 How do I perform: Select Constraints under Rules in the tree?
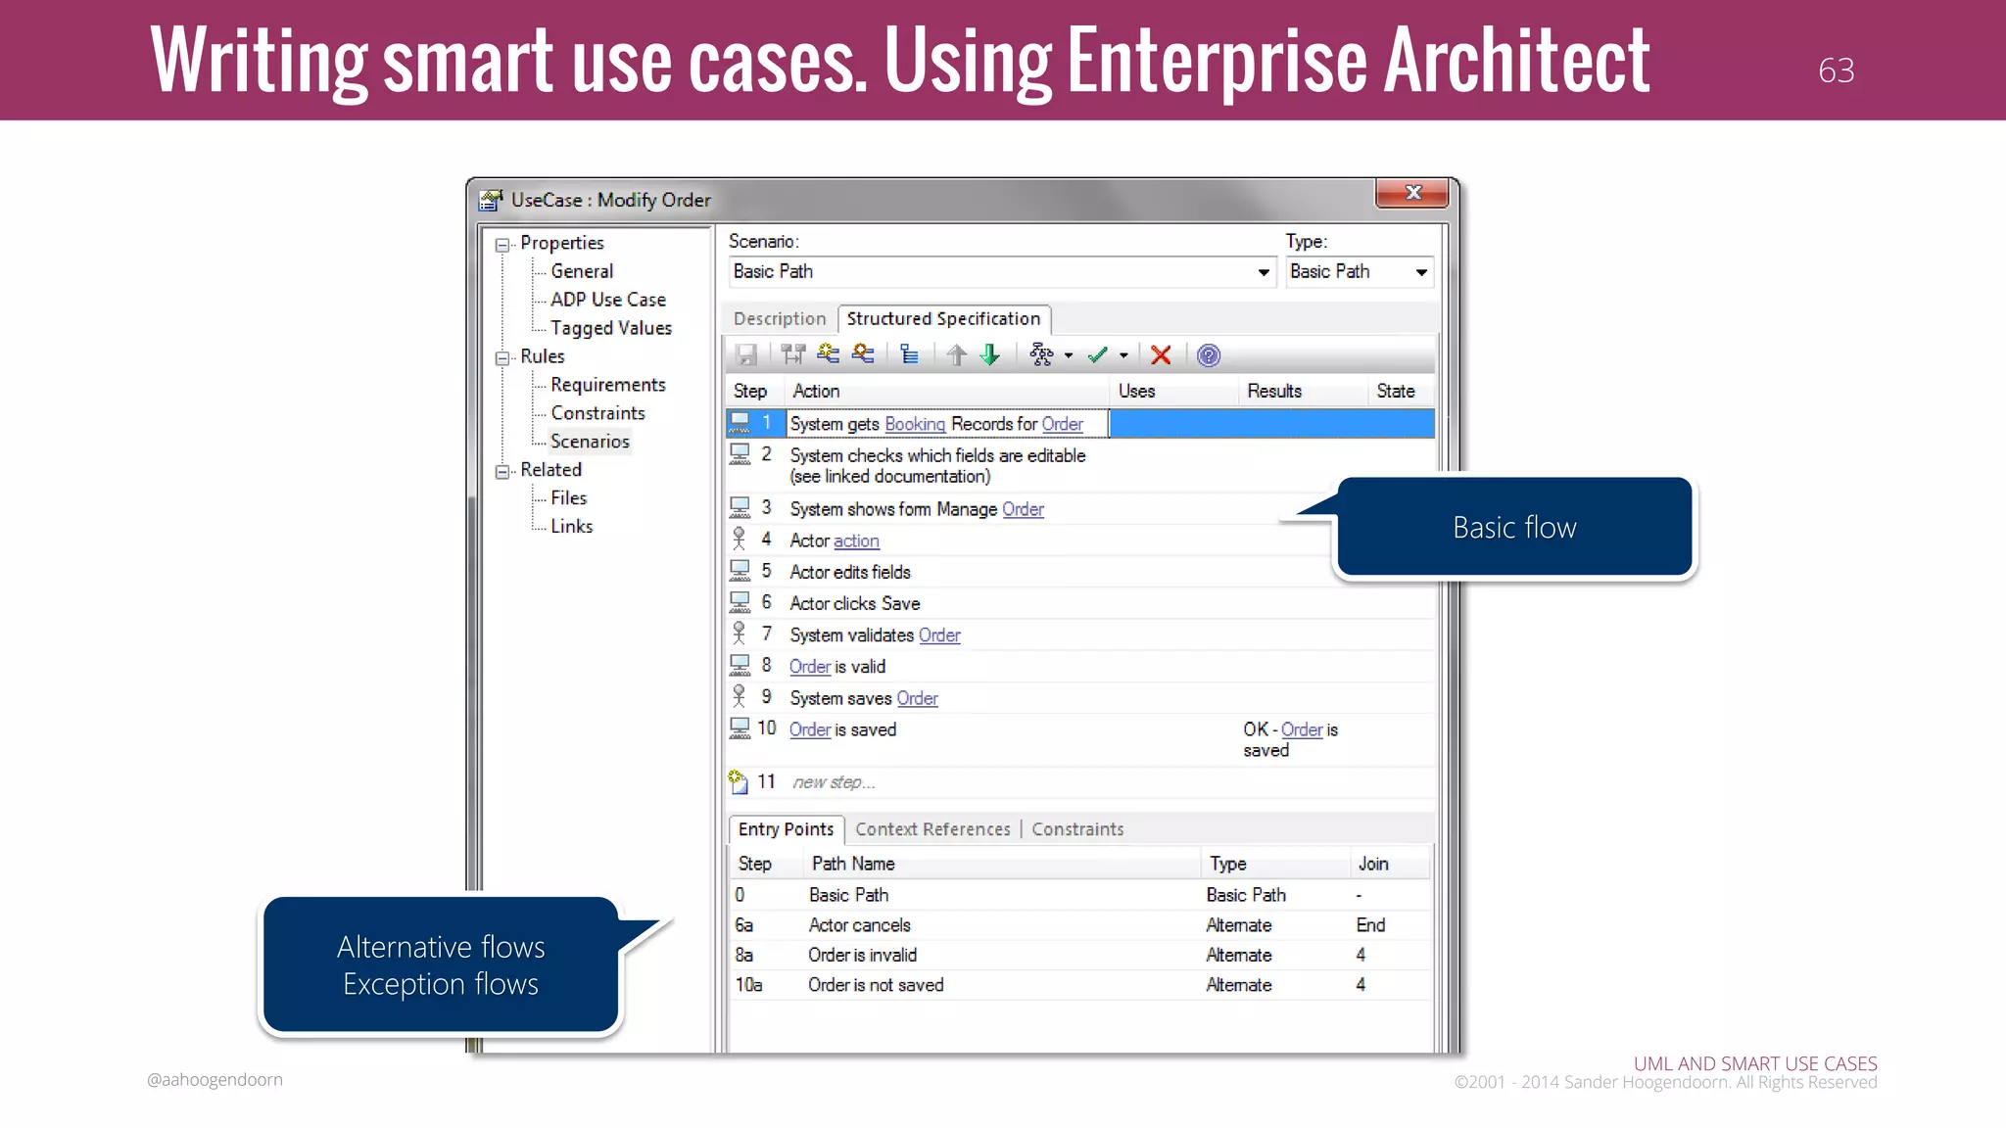(x=597, y=413)
